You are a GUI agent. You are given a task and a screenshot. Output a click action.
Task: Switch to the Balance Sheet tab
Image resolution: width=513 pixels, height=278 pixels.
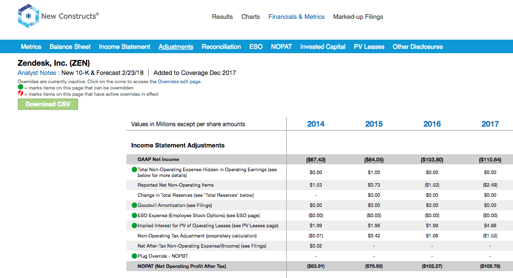70,47
